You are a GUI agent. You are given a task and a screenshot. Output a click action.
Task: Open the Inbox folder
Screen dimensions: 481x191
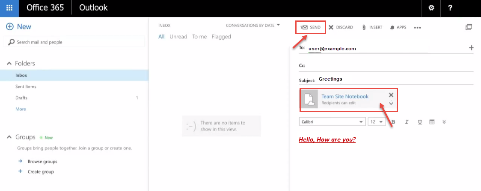point(74,75)
